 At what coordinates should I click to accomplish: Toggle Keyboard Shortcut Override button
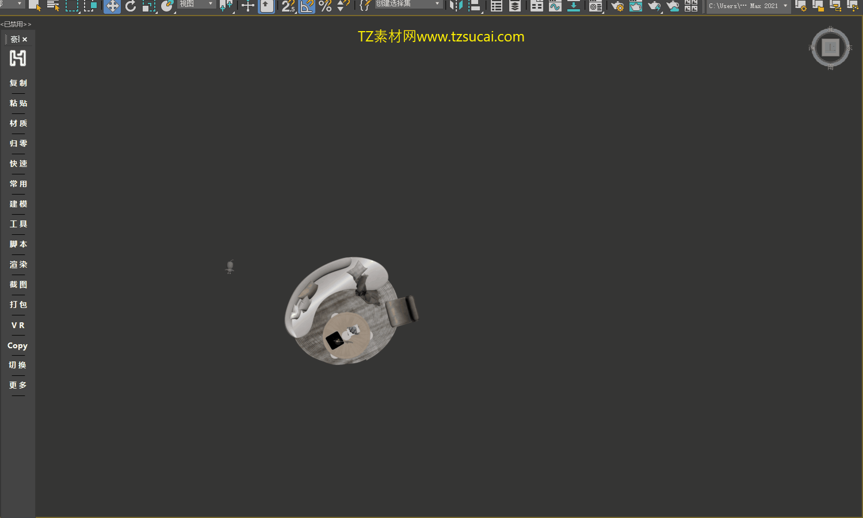pyautogui.click(x=266, y=6)
